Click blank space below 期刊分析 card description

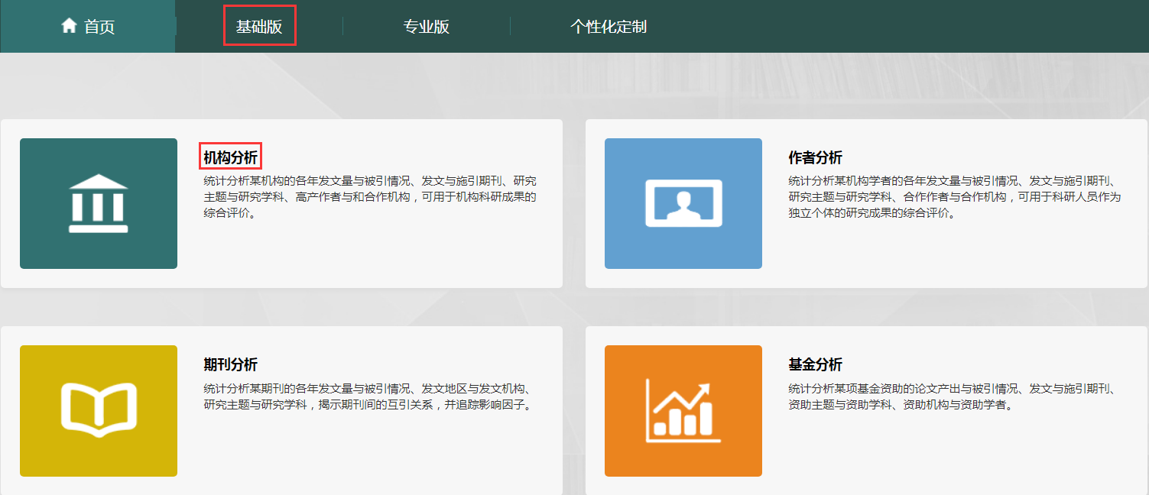coord(370,451)
